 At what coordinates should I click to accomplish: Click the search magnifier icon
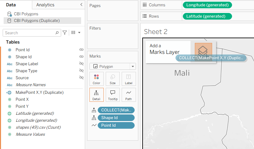[x=57, y=33]
